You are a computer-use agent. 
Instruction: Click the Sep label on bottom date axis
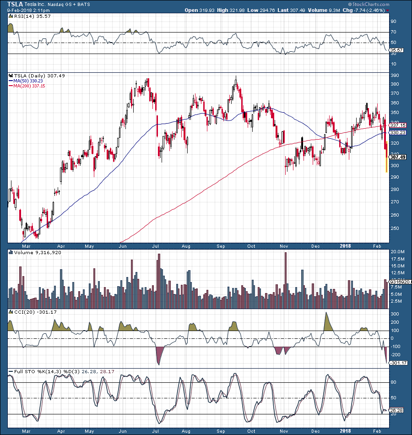pos(221,431)
